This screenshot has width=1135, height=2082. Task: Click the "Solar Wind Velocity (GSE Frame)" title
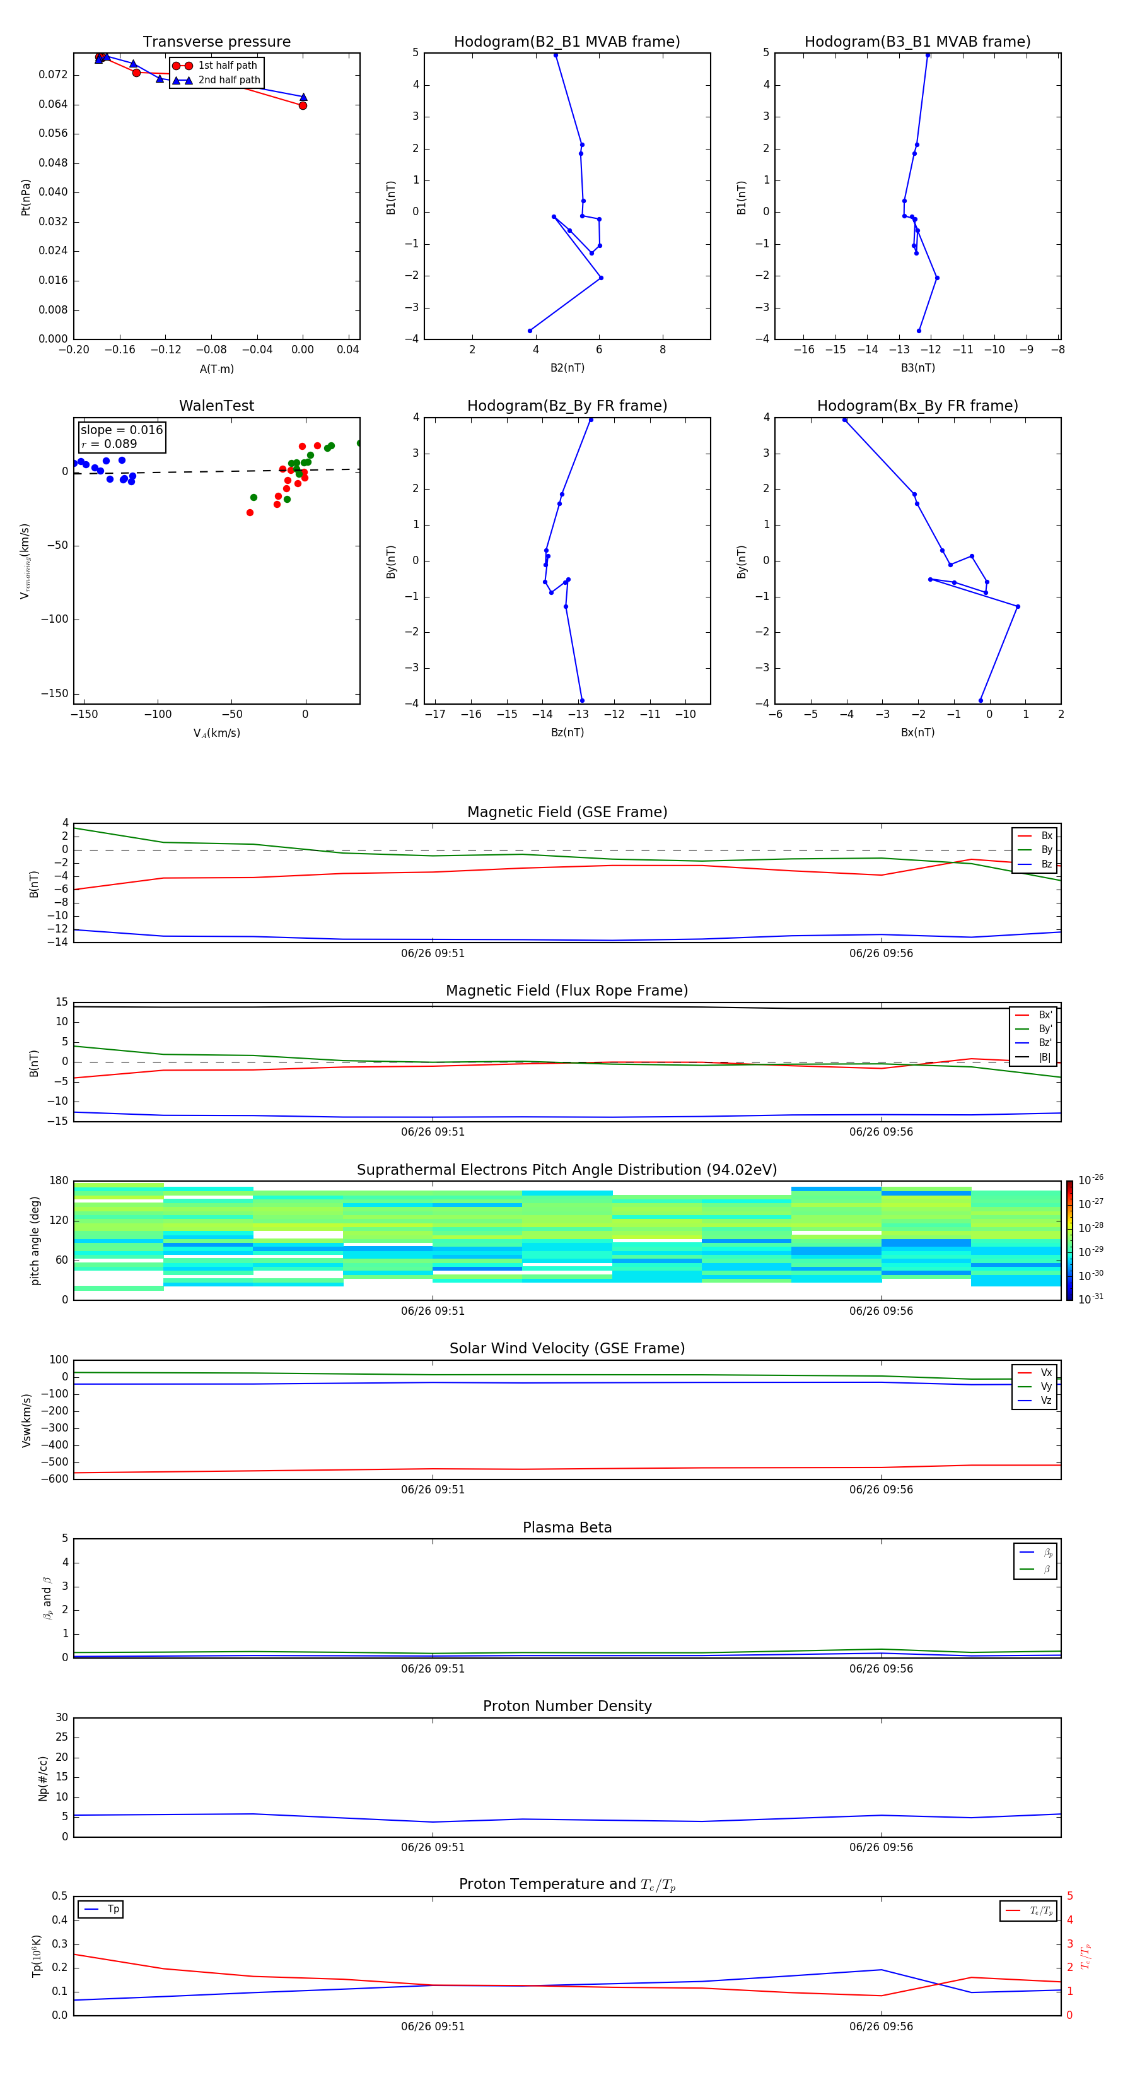click(567, 1349)
